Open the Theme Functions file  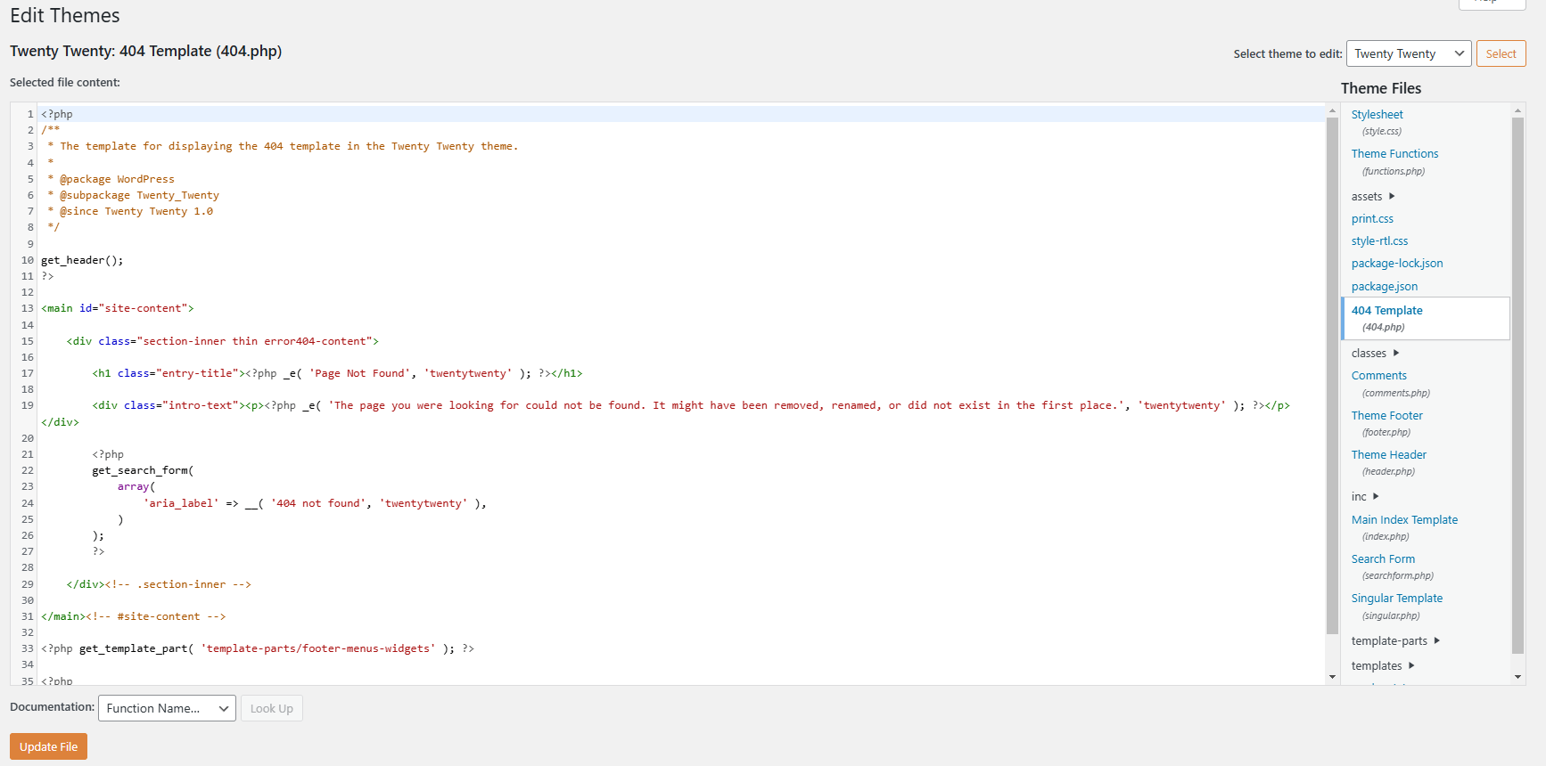tap(1394, 154)
